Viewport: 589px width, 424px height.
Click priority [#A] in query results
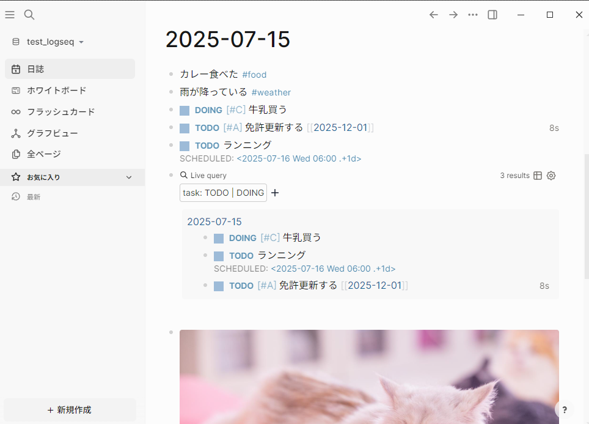(267, 286)
